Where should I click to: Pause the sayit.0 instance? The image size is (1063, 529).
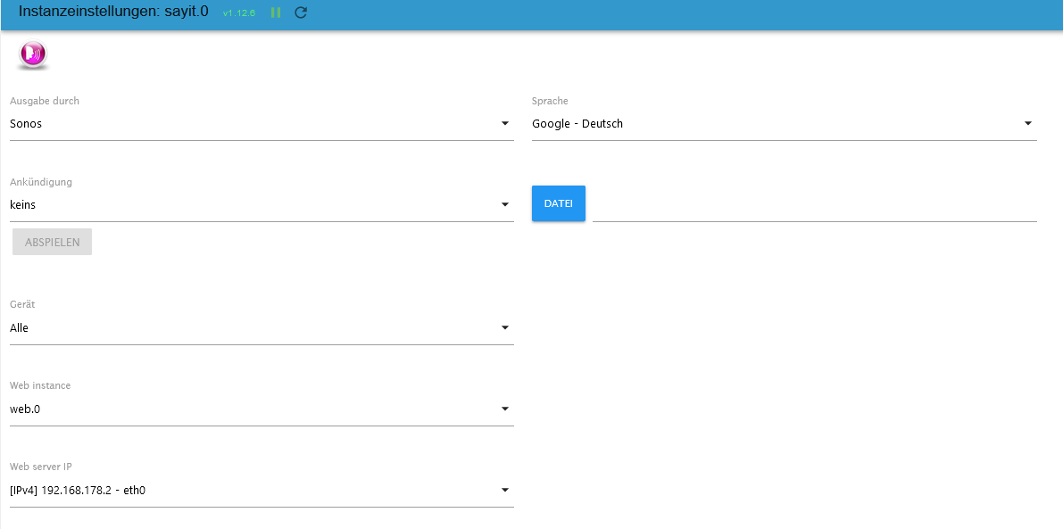(x=276, y=12)
